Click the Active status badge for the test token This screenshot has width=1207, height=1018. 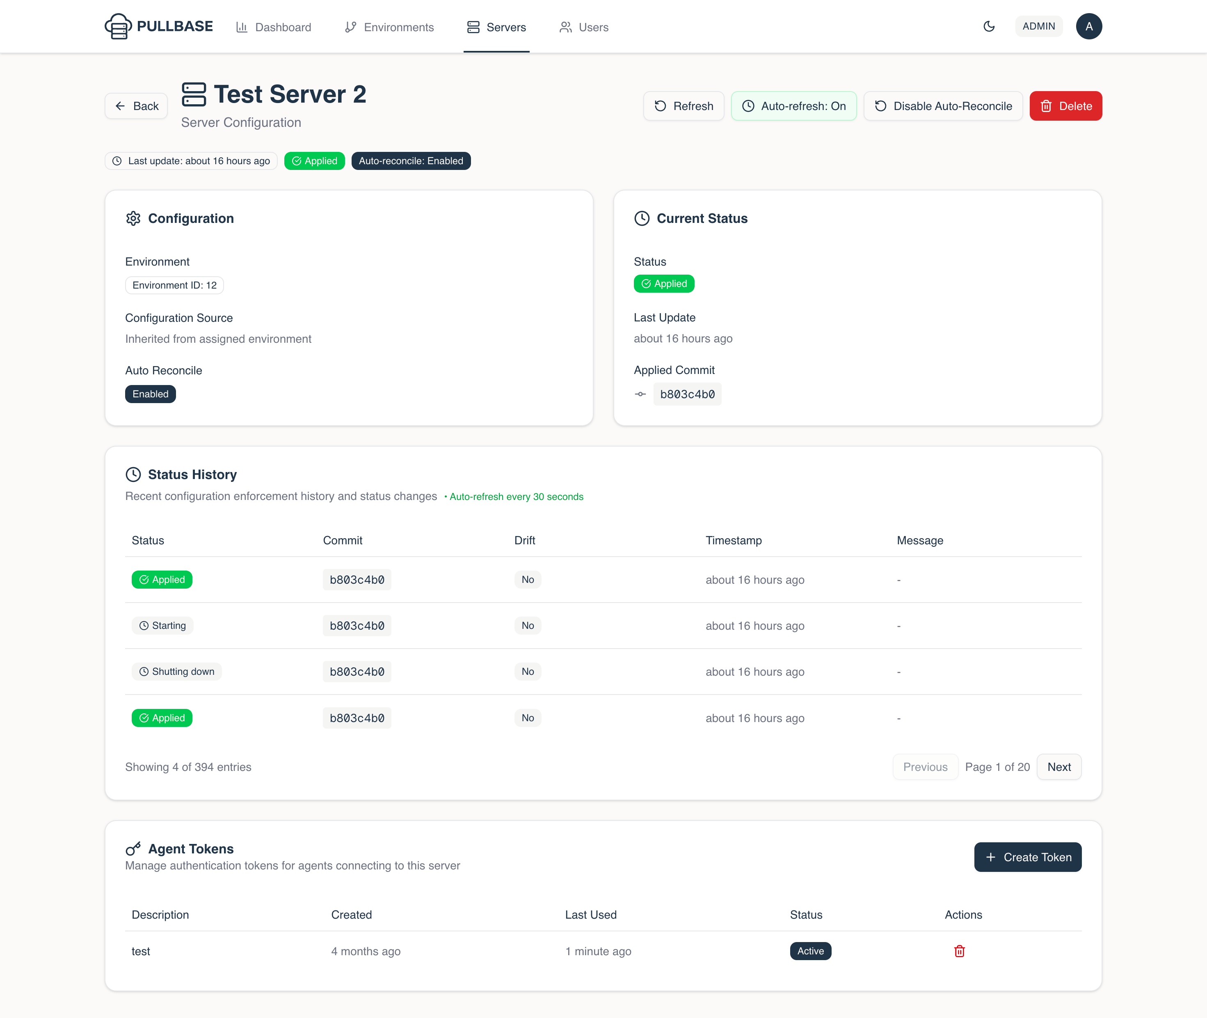pos(810,951)
